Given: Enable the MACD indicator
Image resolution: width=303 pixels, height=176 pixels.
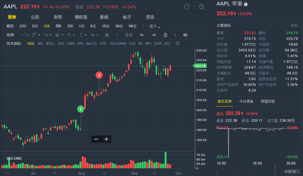Looking at the screenshot, I should (92, 44).
